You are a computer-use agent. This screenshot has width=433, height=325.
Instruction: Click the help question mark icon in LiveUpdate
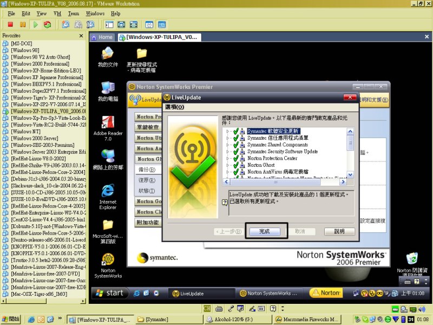(225, 203)
